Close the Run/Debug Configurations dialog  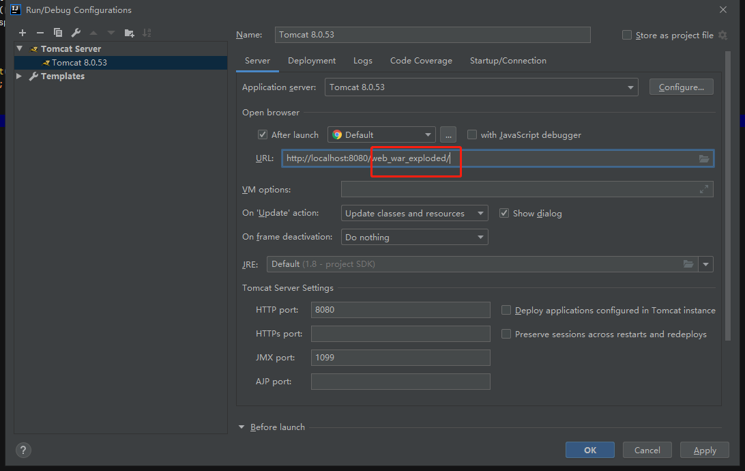click(723, 10)
